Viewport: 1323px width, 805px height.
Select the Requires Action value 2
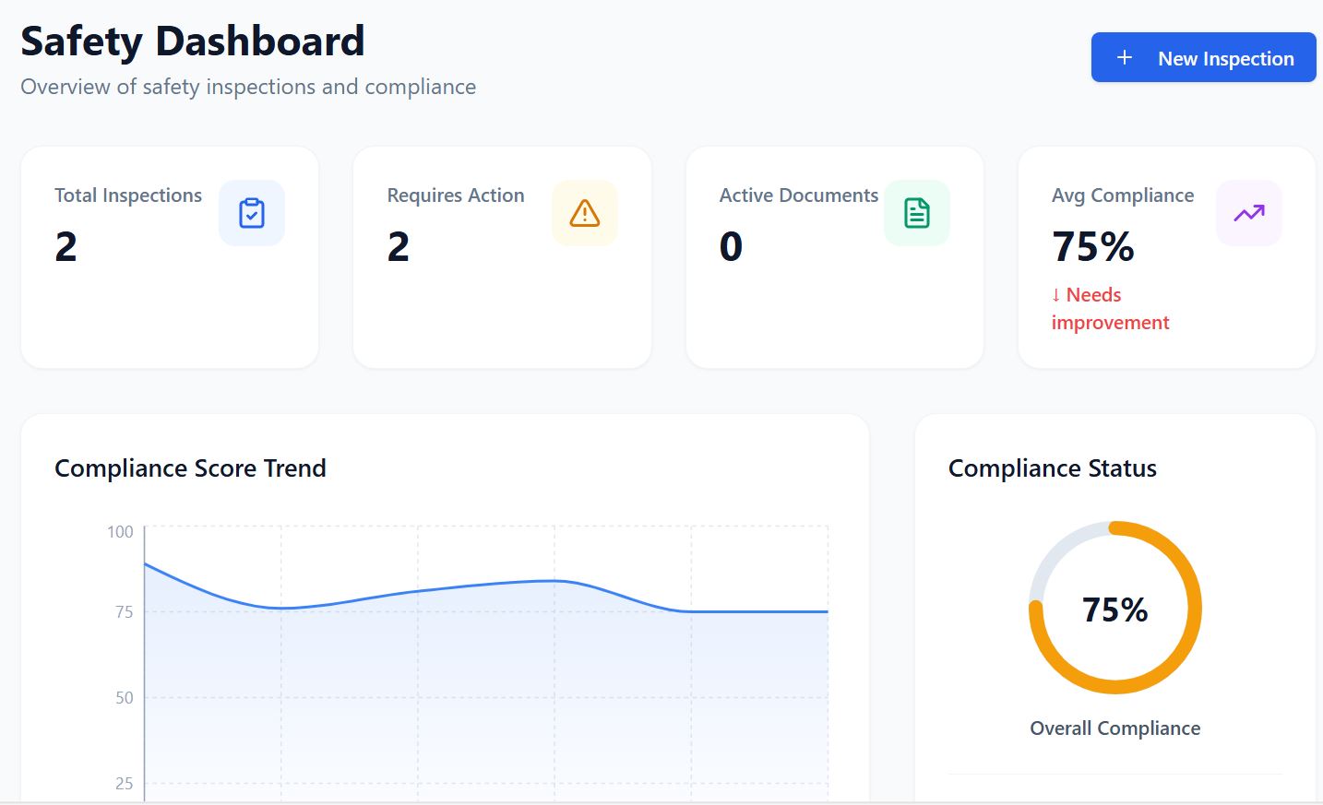(x=399, y=246)
